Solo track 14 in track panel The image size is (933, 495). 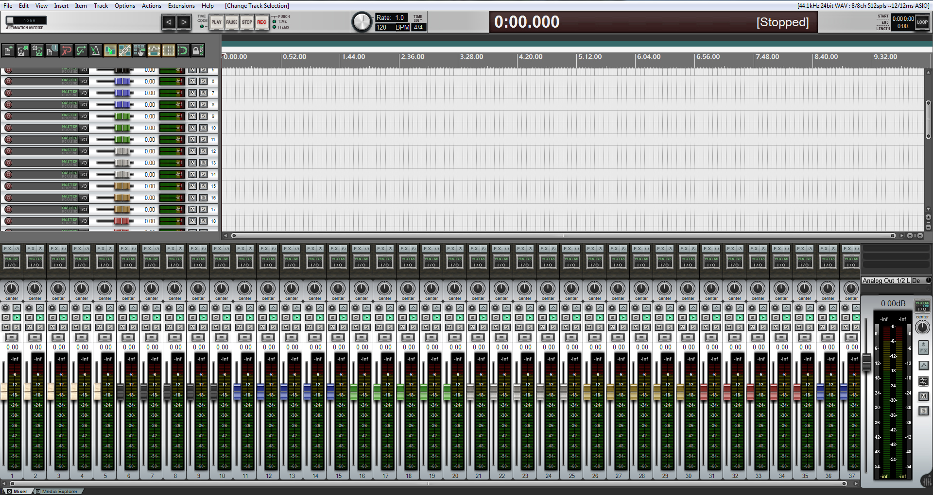(203, 175)
